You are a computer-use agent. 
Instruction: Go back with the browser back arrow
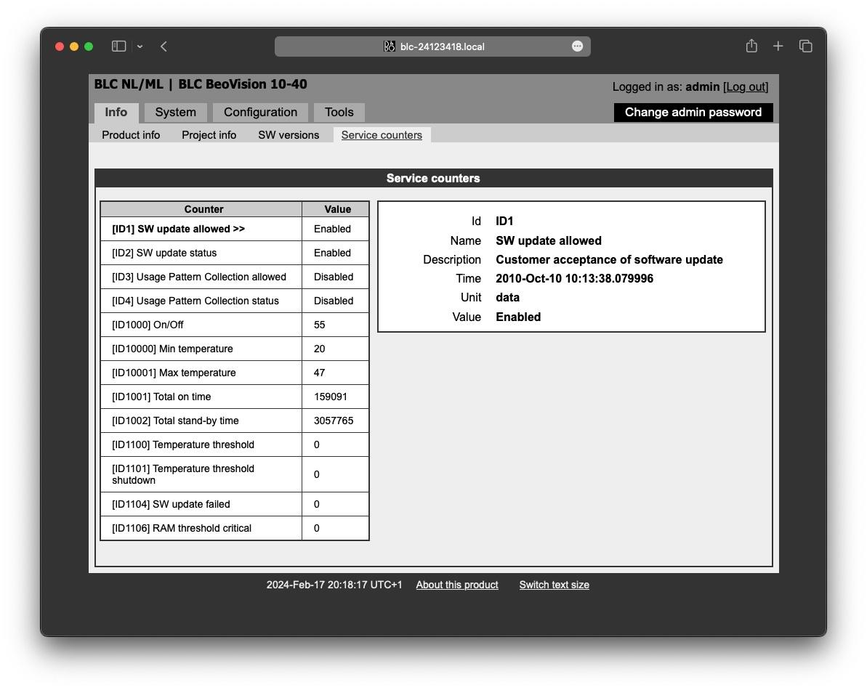tap(164, 46)
